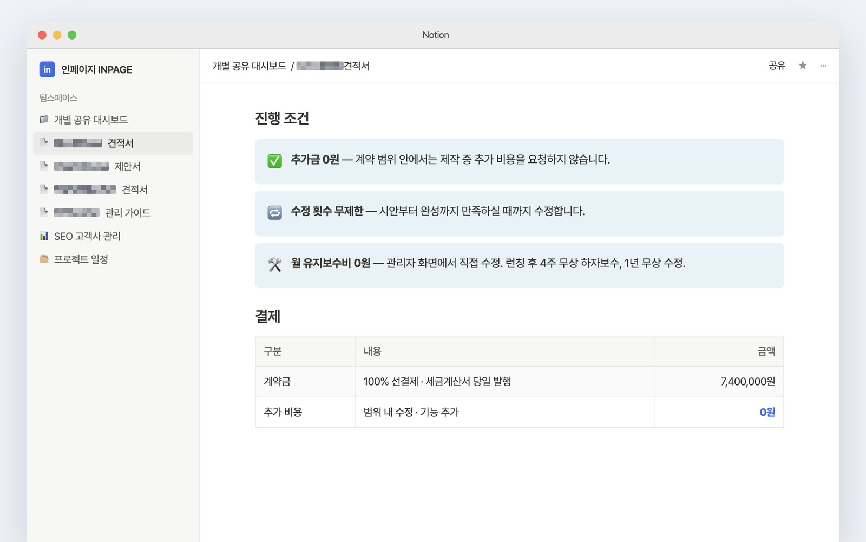Click the page icon of the selected 견적서 item
The height and width of the screenshot is (542, 866).
click(x=44, y=142)
